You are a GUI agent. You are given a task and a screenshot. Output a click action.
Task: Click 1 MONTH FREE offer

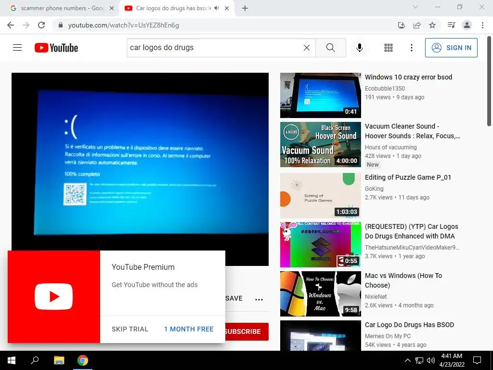(x=189, y=329)
